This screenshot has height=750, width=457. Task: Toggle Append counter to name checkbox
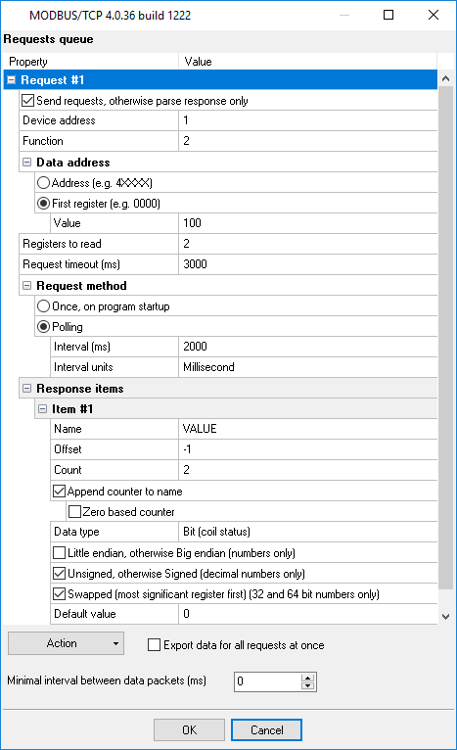[x=60, y=492]
